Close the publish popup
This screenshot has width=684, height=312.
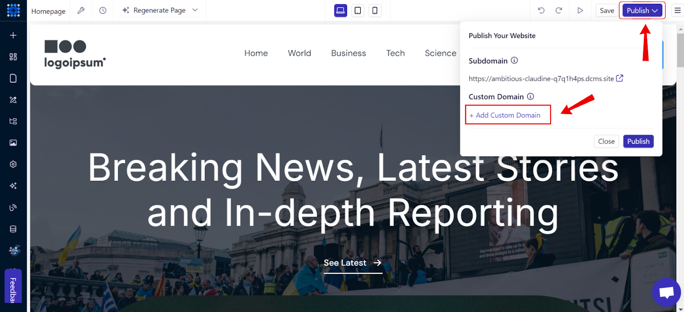[606, 141]
